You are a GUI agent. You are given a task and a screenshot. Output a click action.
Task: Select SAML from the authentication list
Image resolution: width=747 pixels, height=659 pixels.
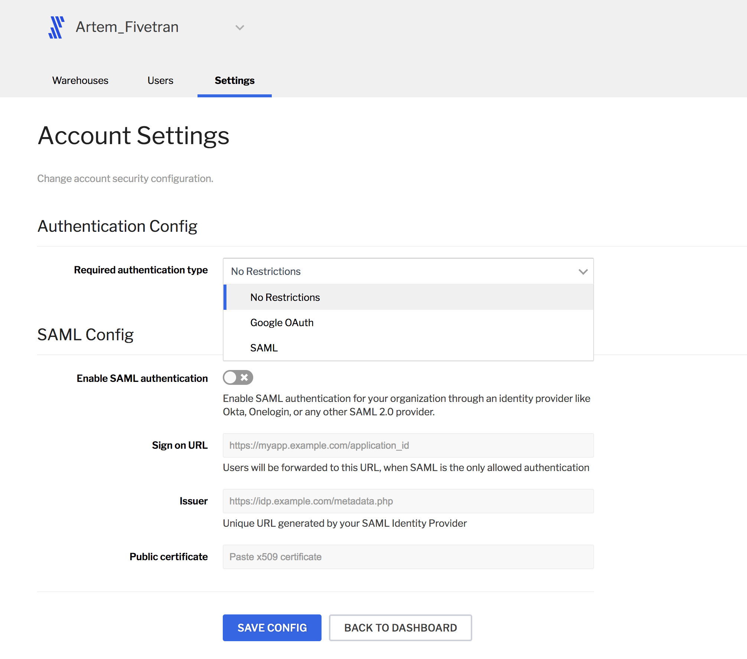pos(408,348)
